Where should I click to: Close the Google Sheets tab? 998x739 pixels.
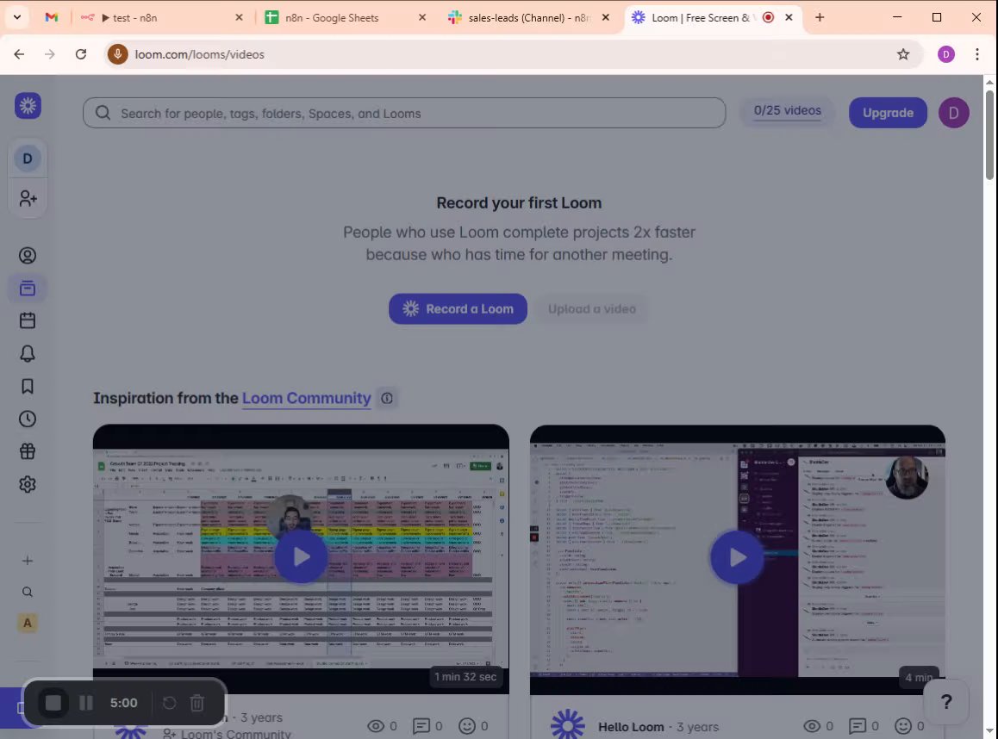pos(422,18)
